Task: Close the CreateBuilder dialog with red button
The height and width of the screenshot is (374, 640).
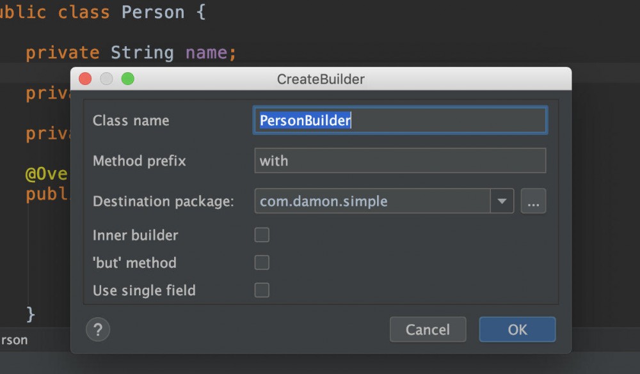Action: tap(85, 79)
